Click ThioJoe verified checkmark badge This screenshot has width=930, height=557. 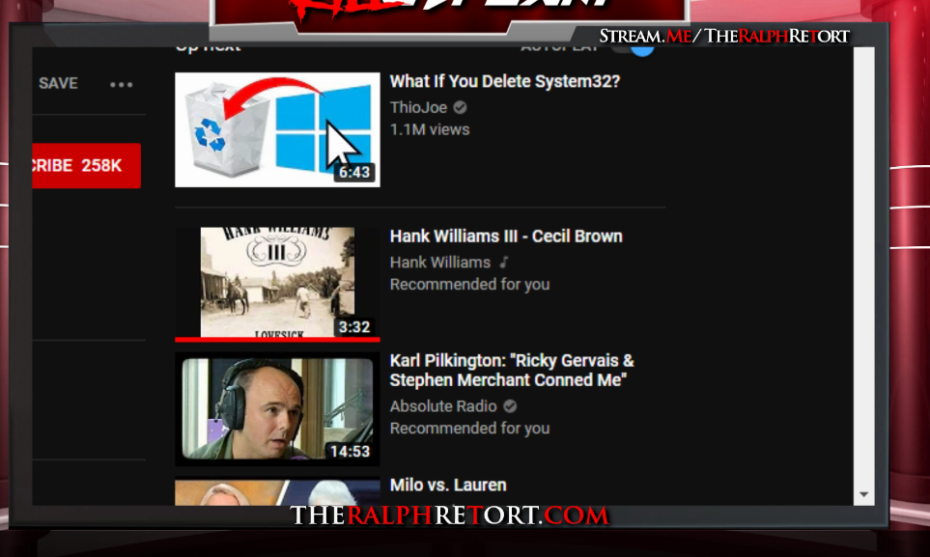[x=461, y=107]
